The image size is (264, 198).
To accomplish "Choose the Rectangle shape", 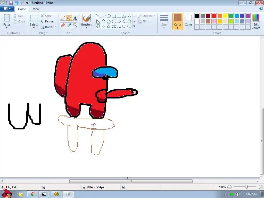I will 114,16.
